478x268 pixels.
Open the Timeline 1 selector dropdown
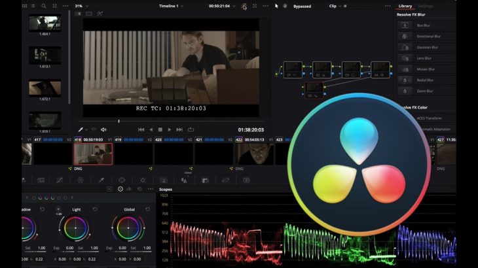coord(171,6)
